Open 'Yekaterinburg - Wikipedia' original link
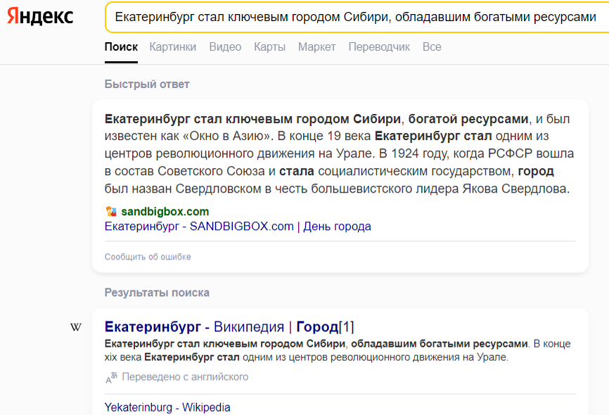Viewport: 609px width, 415px height. pyautogui.click(x=167, y=407)
